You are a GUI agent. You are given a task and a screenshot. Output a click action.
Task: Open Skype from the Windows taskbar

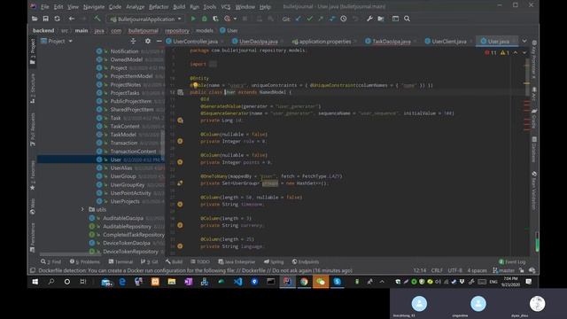337,282
